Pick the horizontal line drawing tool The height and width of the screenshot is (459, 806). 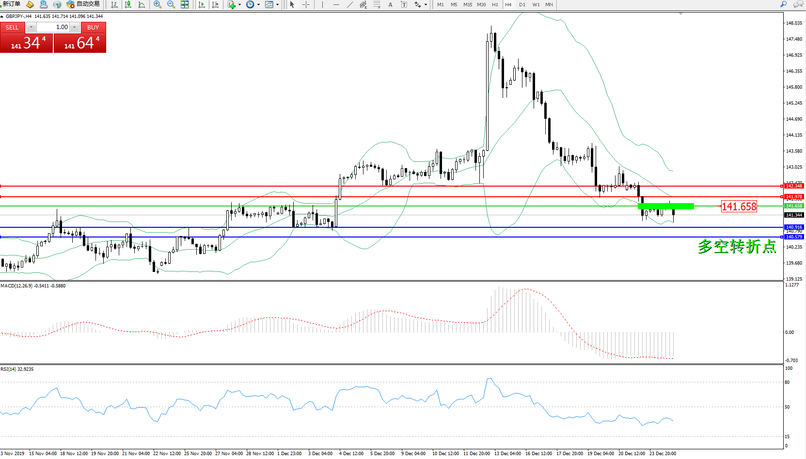[x=336, y=4]
